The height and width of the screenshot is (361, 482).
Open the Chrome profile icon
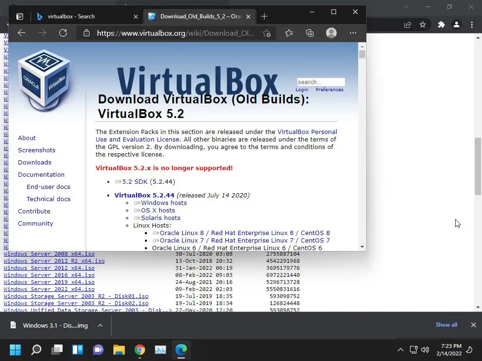[457, 24]
